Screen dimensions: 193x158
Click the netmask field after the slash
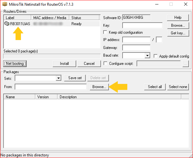coord(159,40)
